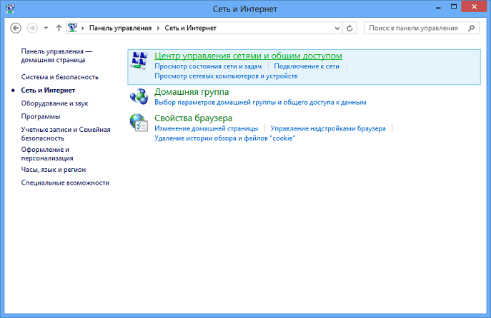Image resolution: width=491 pixels, height=318 pixels.
Task: Open Специальные возможности category
Action: (65, 183)
